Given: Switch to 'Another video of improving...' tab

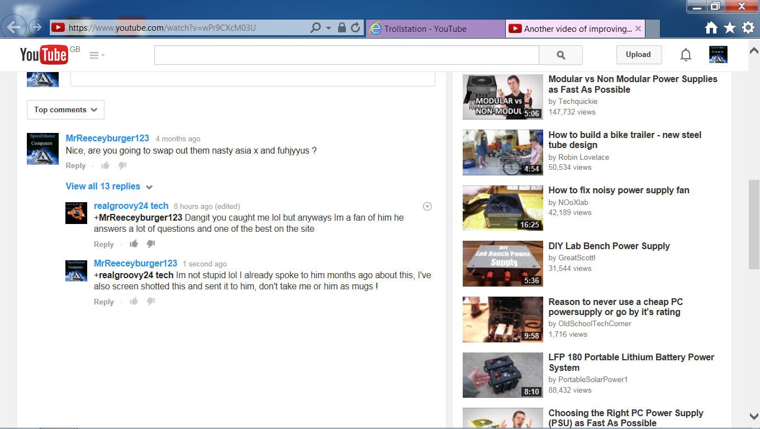Looking at the screenshot, I should tap(575, 28).
